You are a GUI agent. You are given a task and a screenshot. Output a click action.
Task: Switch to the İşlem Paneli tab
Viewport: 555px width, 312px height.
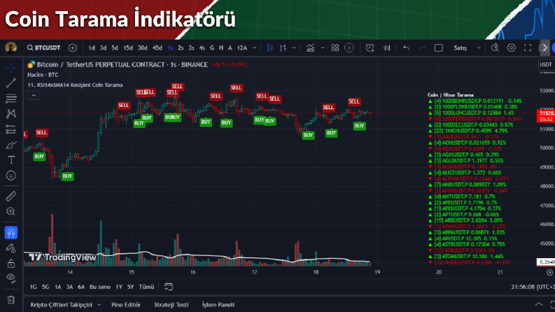pos(218,304)
